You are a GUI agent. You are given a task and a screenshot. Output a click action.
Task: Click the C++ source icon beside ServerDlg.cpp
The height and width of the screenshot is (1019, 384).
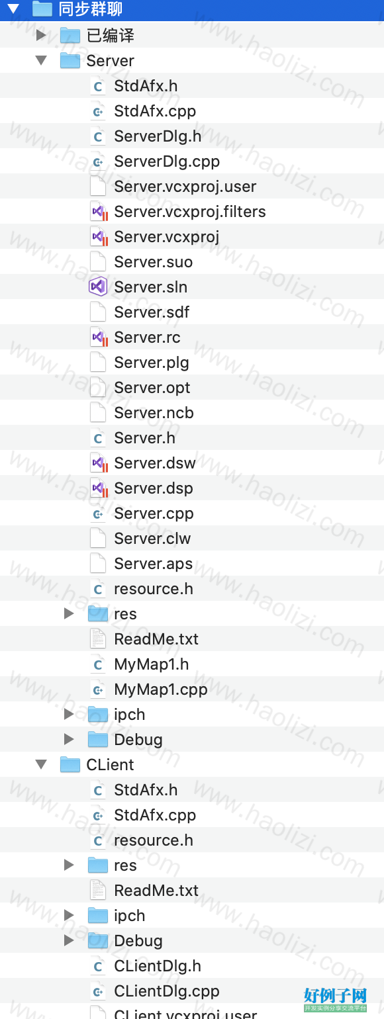98,161
